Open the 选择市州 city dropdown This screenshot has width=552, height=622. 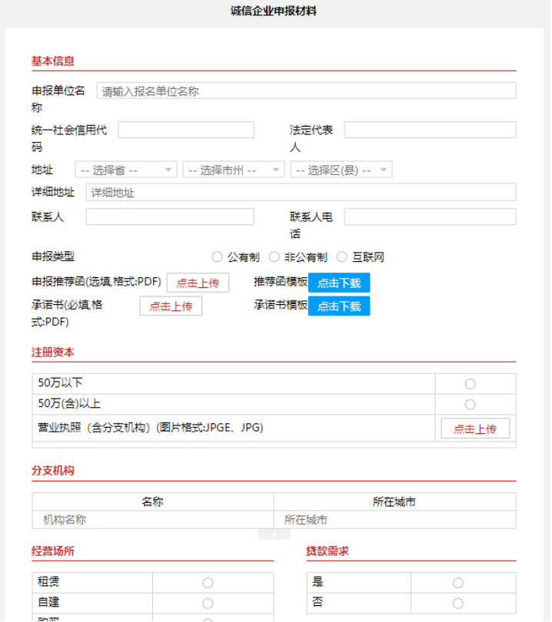(234, 170)
